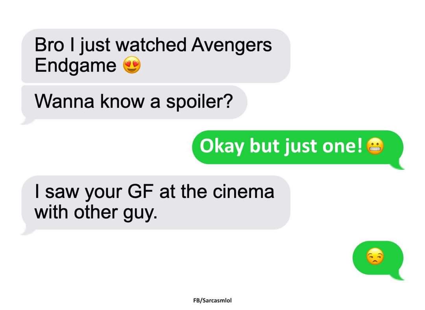Viewport: 425px width, 310px height.
Task: Select the 'Okay but just one!' green message
Action: tap(297, 147)
